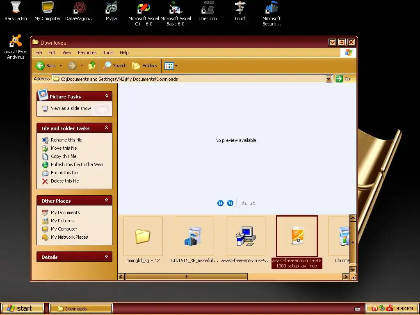Click the rotate clockwise icon
420x315 pixels.
[244, 203]
